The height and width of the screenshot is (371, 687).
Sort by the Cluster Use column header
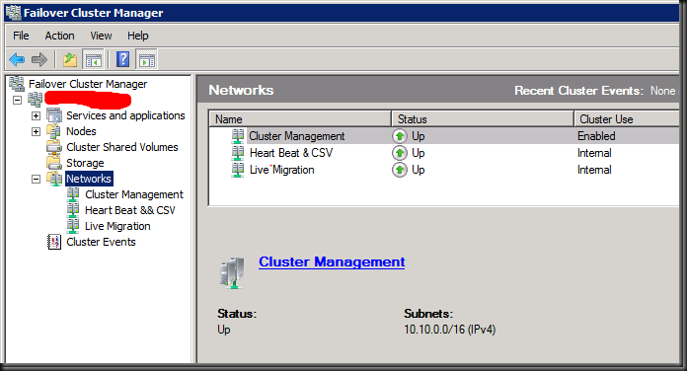pyautogui.click(x=627, y=119)
